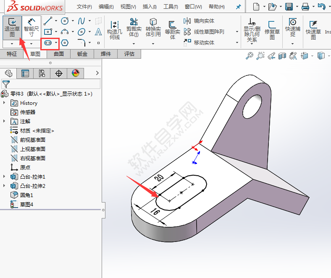Image resolution: width=331 pixels, height=278 pixels.
Task: Open dropdown under Trim Entities
Action: coord(134,44)
